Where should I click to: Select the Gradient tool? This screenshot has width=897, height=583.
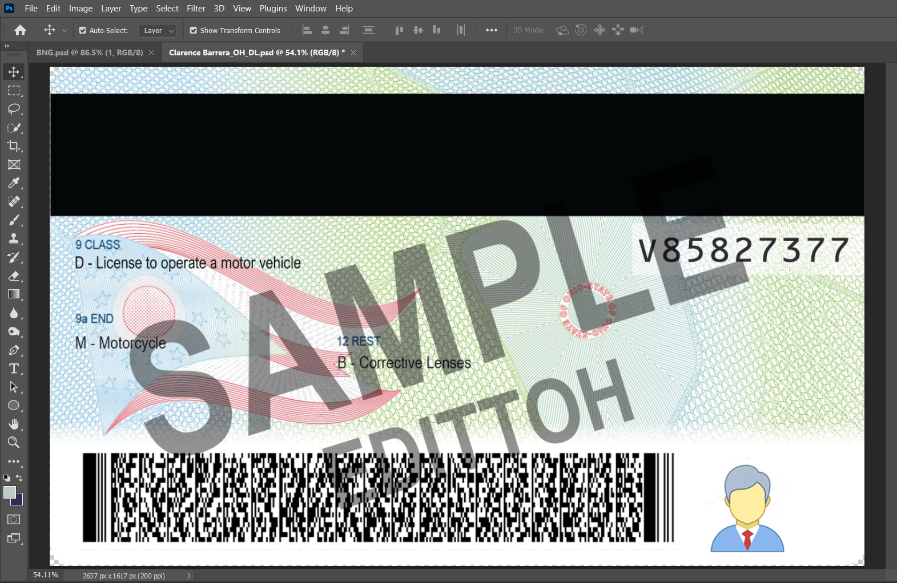coord(14,294)
